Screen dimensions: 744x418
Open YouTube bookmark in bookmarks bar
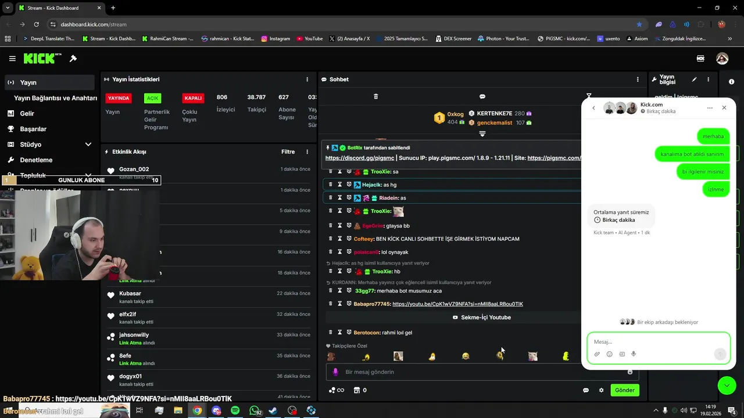309,38
